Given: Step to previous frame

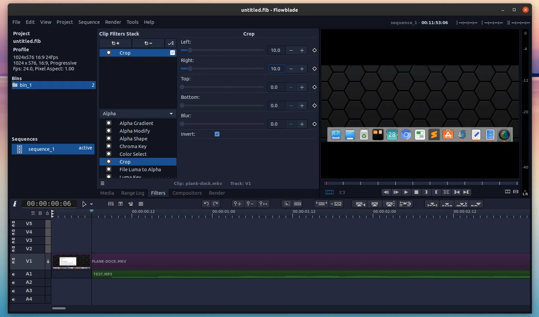Looking at the screenshot, I should [x=386, y=192].
